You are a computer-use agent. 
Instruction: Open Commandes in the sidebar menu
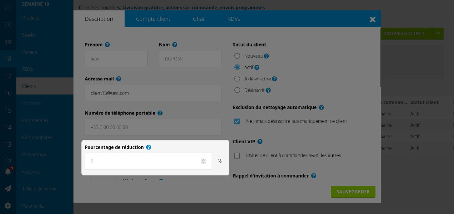pos(35,120)
